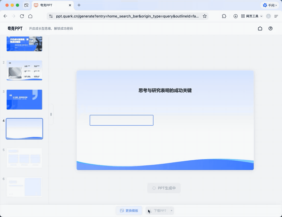Click the 更换模板 button
282x217 pixels.
click(x=129, y=210)
